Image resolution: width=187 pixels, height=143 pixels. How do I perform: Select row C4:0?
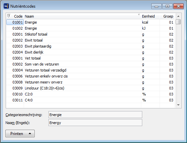click(x=90, y=100)
